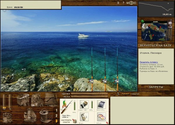Open the camouflage backpack icon

[x=37, y=100]
